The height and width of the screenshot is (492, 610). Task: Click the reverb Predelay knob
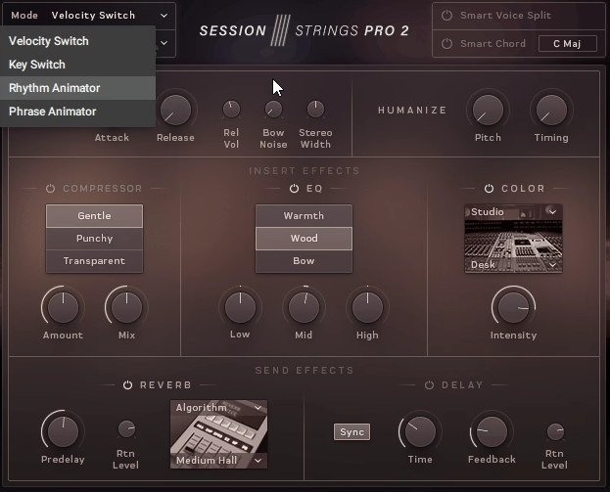(x=63, y=431)
